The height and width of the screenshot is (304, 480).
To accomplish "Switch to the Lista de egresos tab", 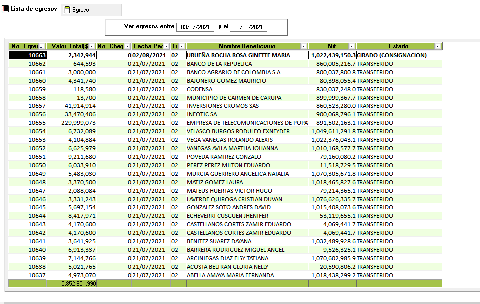I will point(30,9).
